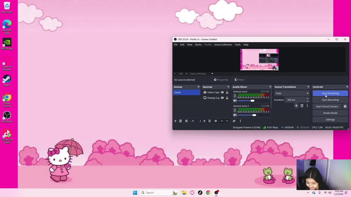Click the Display Capture monitor source icon
Viewport: 351px width, 197px height.
point(205,98)
